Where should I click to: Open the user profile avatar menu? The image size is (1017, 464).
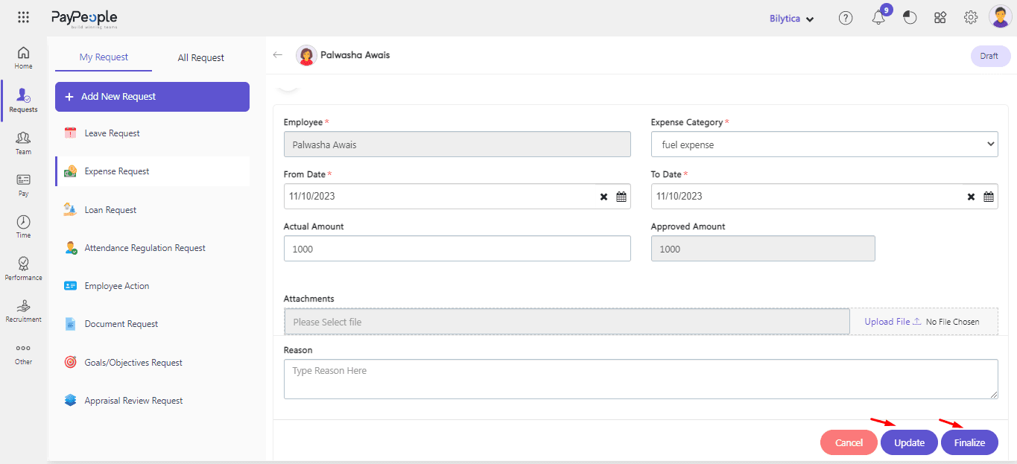1000,17
